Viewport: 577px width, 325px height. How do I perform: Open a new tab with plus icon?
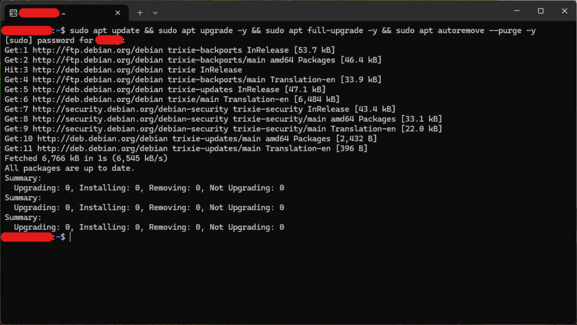(x=140, y=13)
